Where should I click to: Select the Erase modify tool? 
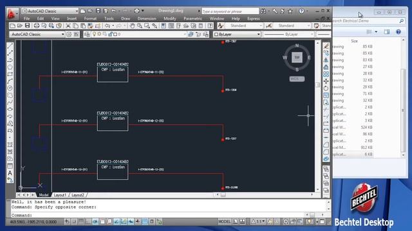(x=326, y=46)
